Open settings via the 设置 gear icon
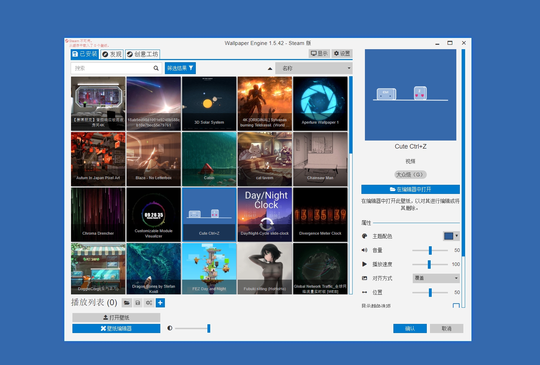 click(341, 53)
